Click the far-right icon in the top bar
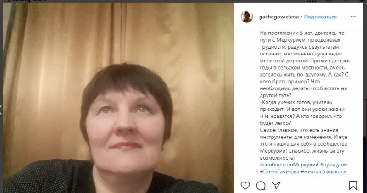367x193 pixels. [x=363, y=1]
